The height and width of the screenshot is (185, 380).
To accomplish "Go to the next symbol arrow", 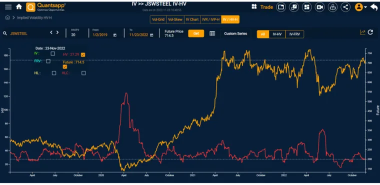I will tap(57, 32).
